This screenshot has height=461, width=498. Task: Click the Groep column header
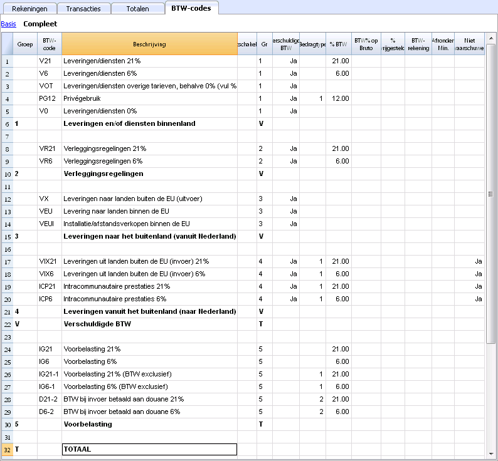(x=25, y=44)
